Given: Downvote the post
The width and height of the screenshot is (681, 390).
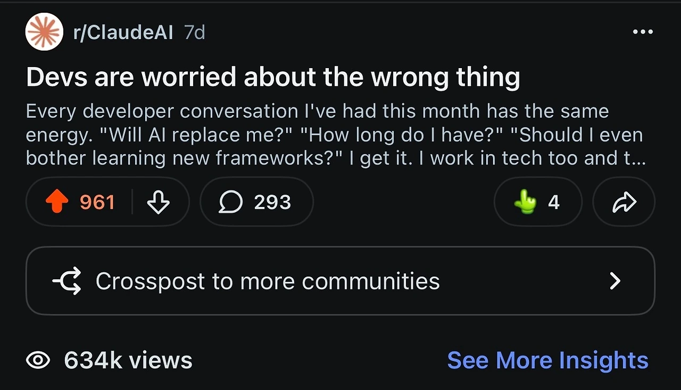Looking at the screenshot, I should click(159, 202).
